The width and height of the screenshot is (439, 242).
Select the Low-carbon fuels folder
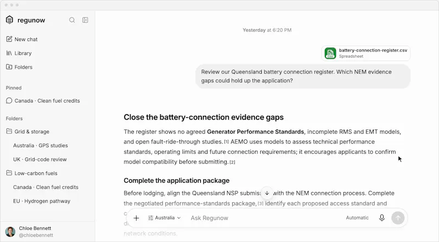click(32, 173)
